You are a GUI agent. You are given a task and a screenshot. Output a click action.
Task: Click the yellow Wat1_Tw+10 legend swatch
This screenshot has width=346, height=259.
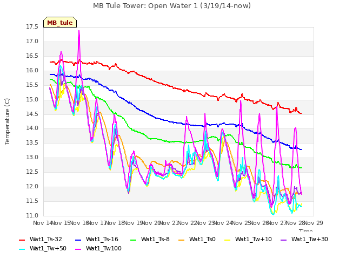(x=228, y=240)
